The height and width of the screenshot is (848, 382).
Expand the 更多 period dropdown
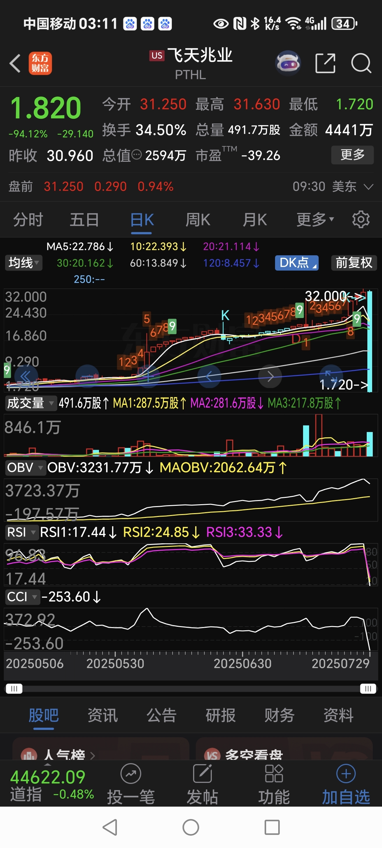tap(315, 219)
